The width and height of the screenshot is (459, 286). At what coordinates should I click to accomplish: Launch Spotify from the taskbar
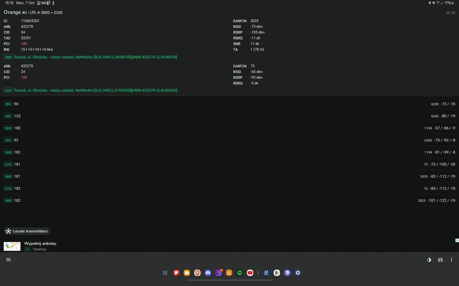pyautogui.click(x=239, y=273)
